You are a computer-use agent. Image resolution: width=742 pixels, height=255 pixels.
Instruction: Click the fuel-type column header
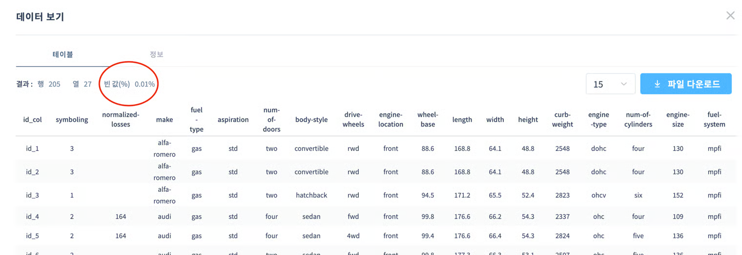(x=197, y=120)
